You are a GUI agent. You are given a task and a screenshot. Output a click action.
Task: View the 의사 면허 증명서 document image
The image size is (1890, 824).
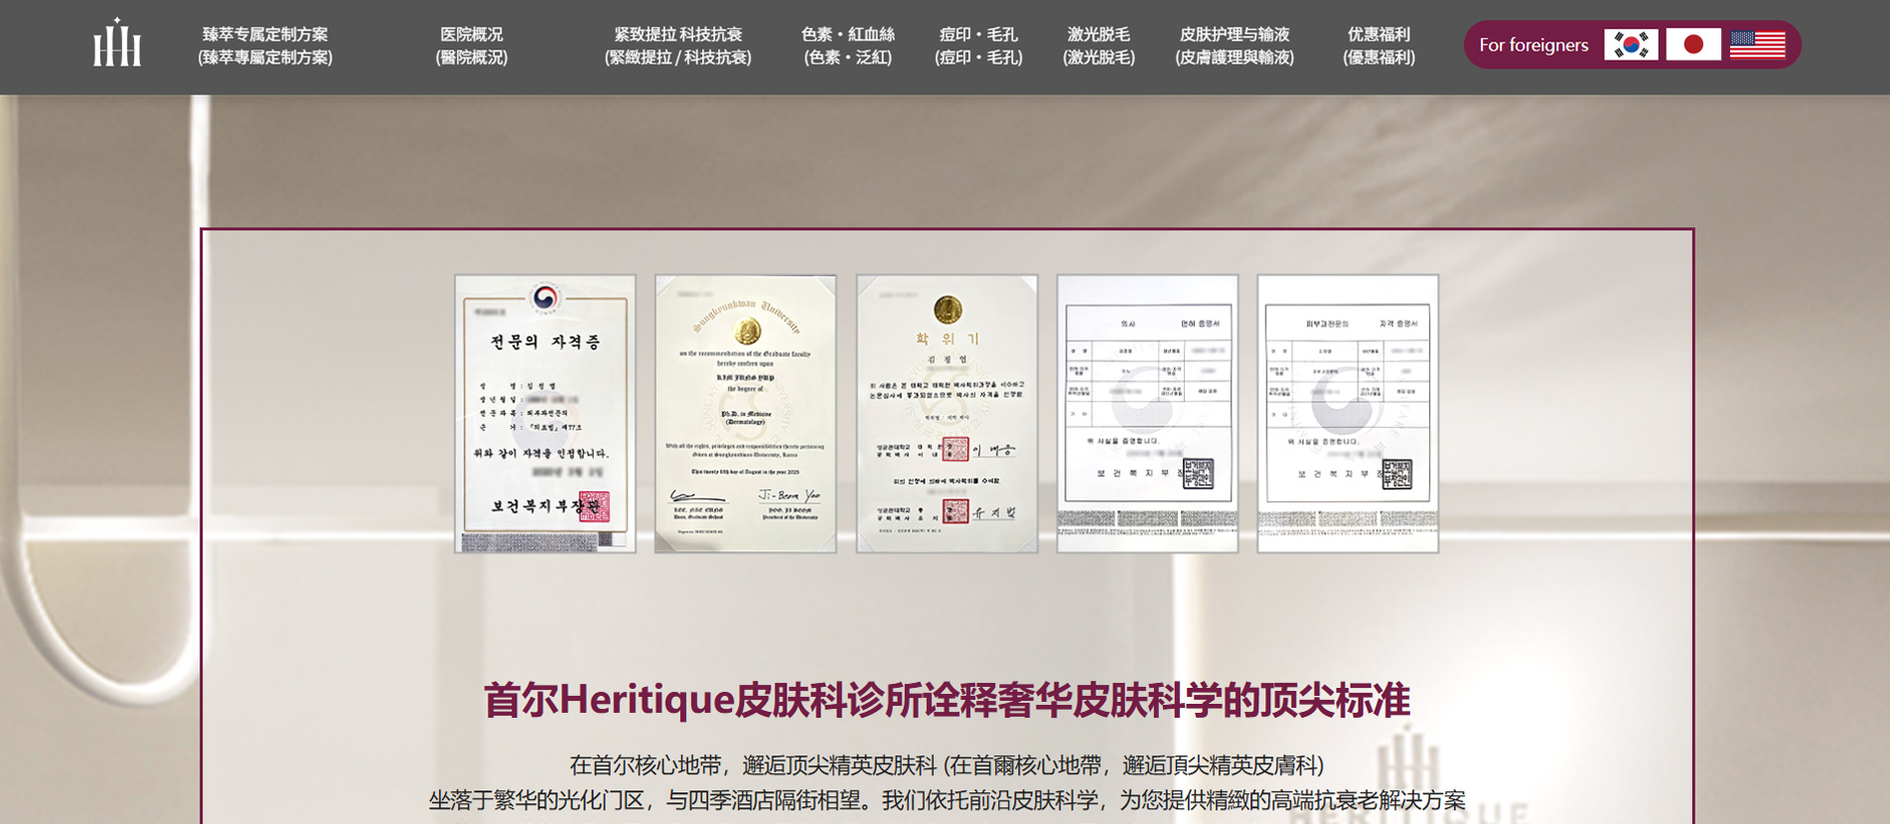pos(1147,413)
